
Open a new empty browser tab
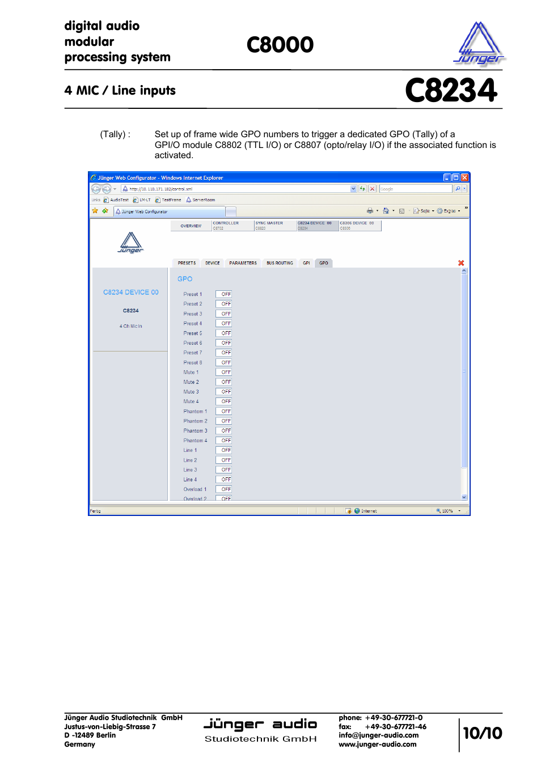pos(231,211)
